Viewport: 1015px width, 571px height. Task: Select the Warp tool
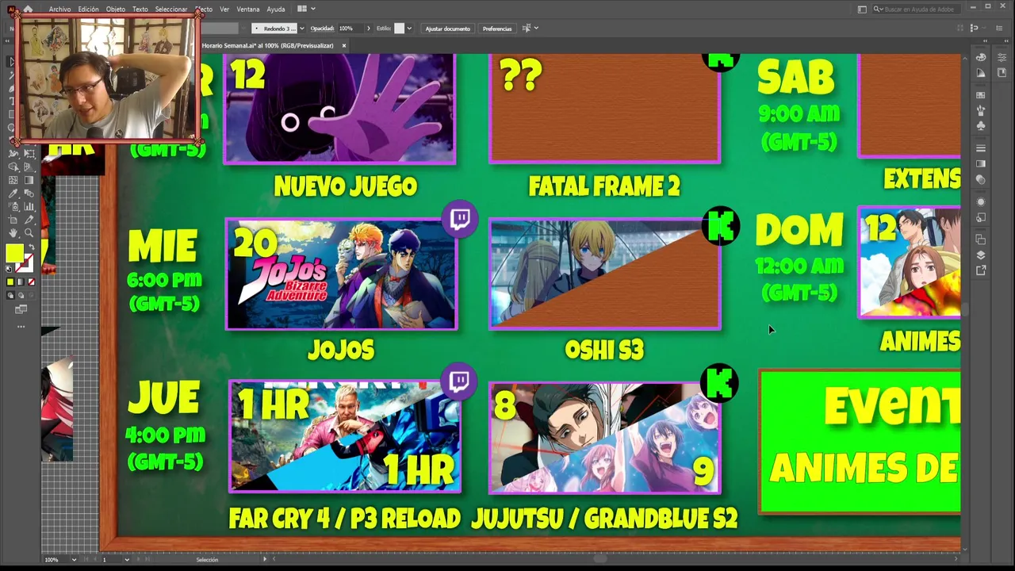(13, 154)
